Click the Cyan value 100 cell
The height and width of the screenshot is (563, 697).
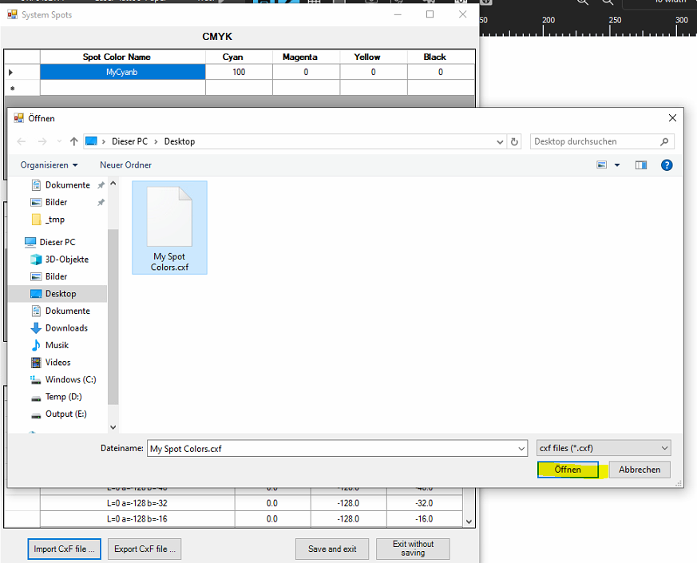(240, 72)
